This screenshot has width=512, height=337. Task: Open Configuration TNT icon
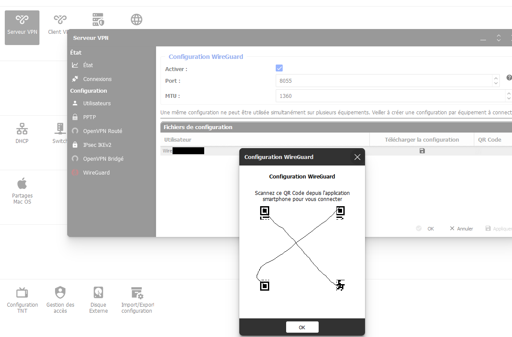coord(22,300)
